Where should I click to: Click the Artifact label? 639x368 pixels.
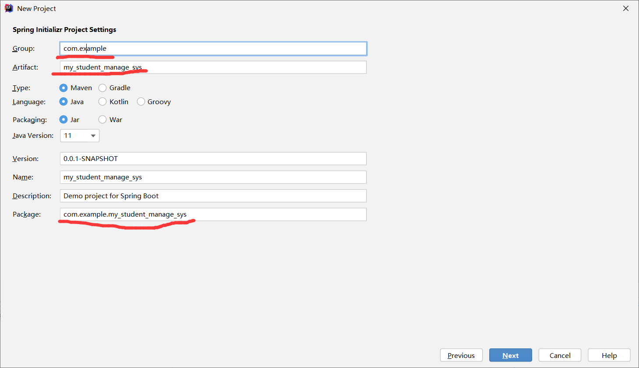click(25, 67)
